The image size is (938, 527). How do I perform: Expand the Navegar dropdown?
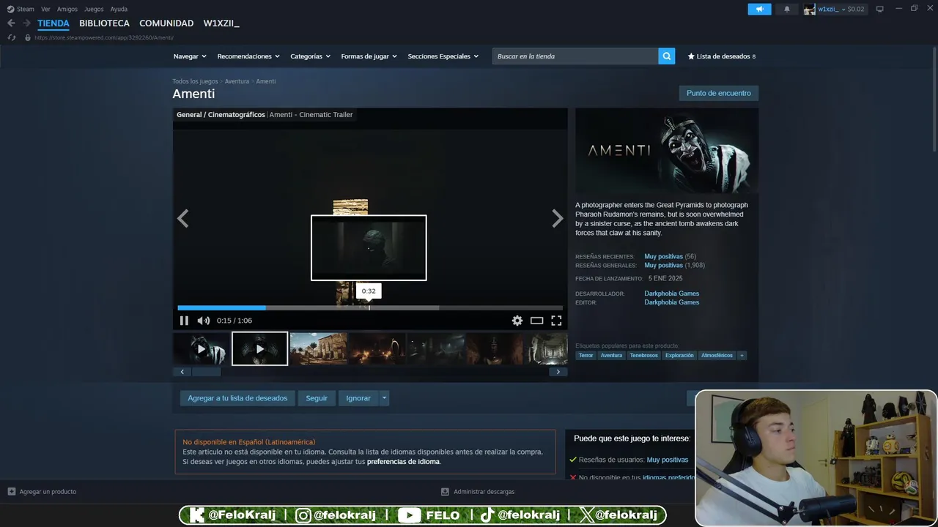pos(190,56)
